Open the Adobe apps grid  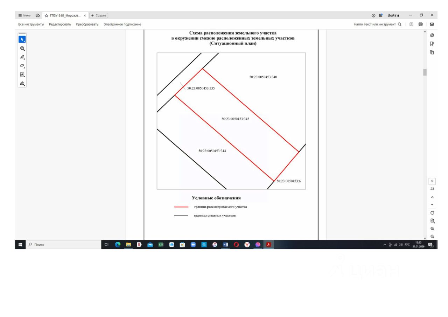click(x=381, y=15)
